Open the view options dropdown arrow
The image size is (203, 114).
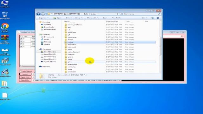[x=147, y=18]
